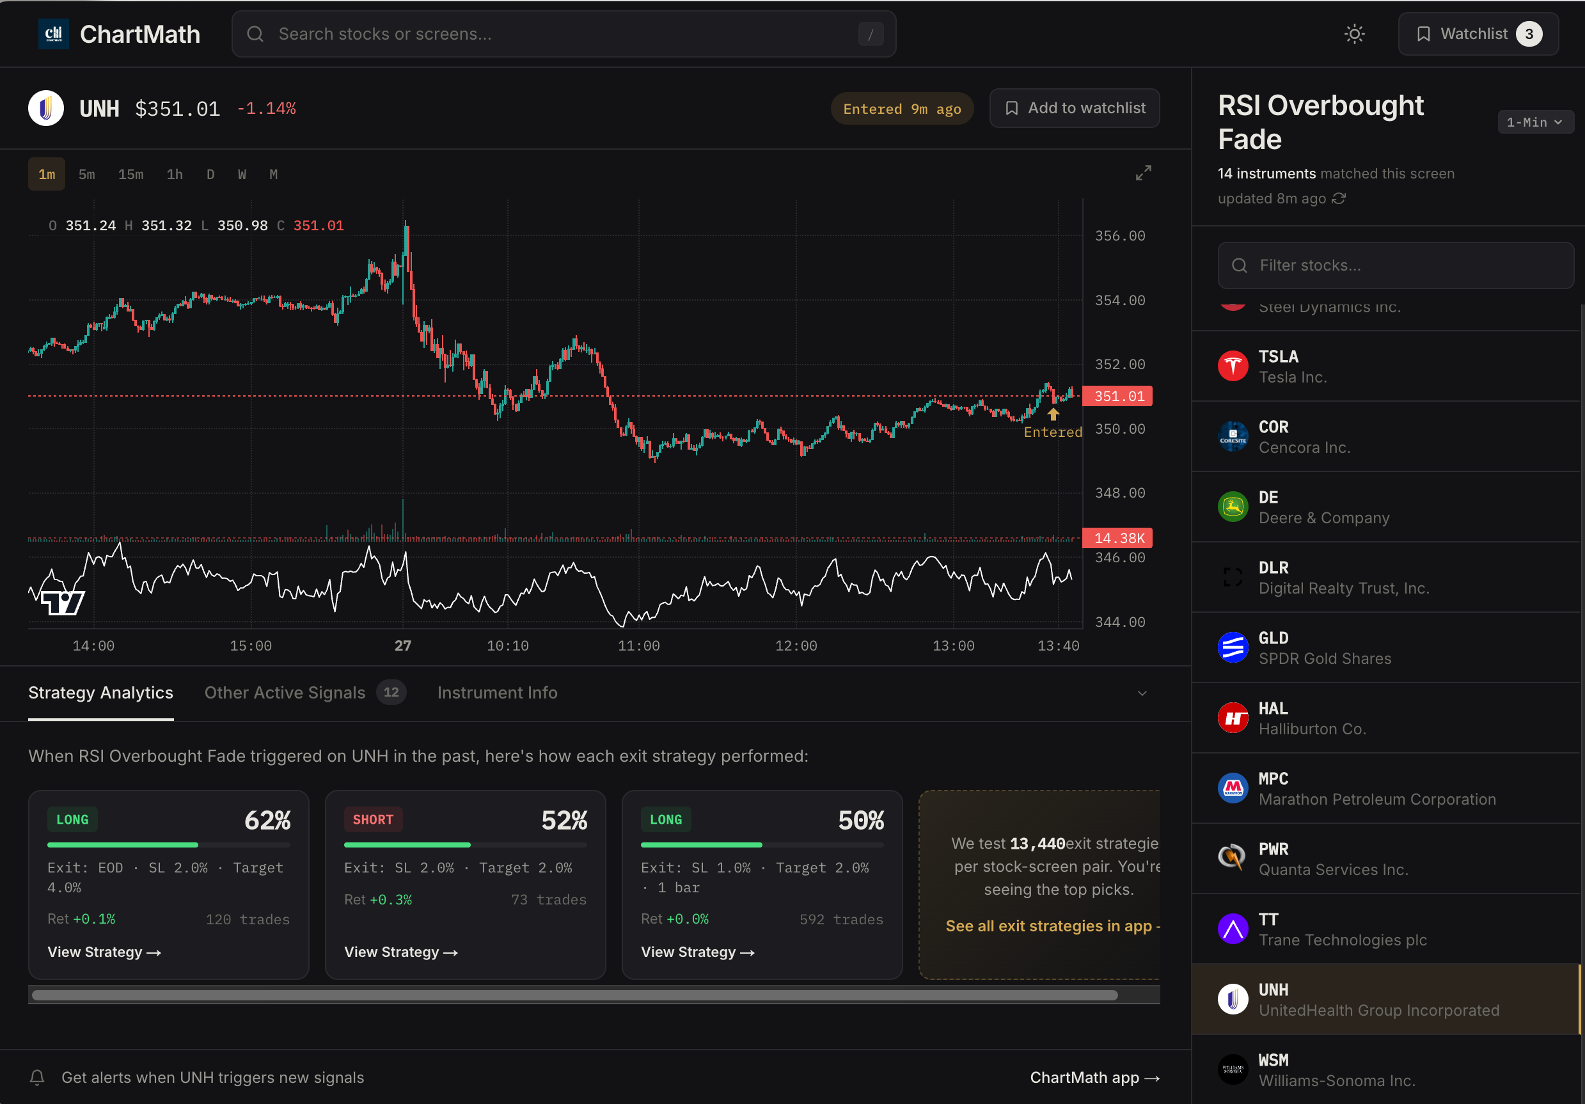Viewport: 1585px width, 1104px height.
Task: Expand the chart to fullscreen
Action: pyautogui.click(x=1143, y=173)
